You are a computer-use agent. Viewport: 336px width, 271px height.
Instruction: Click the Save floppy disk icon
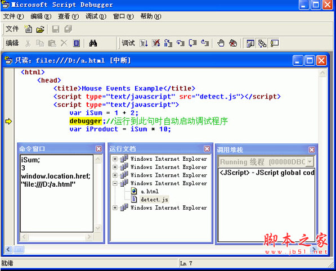point(56,29)
